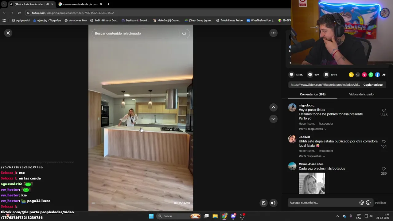Open Chrome apps grid in bookmarks bar

(4, 21)
